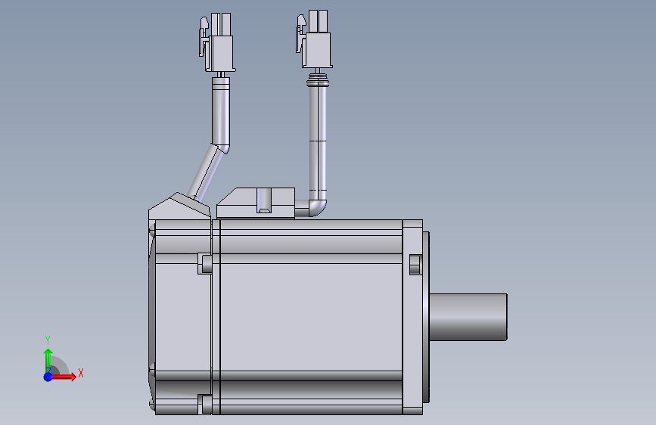The width and height of the screenshot is (656, 425).
Task: Select the right cable plug connector at top
Action: tap(314, 39)
